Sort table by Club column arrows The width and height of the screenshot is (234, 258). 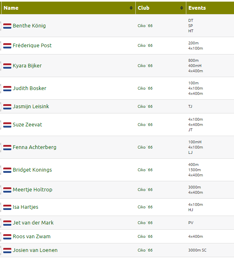[181, 8]
